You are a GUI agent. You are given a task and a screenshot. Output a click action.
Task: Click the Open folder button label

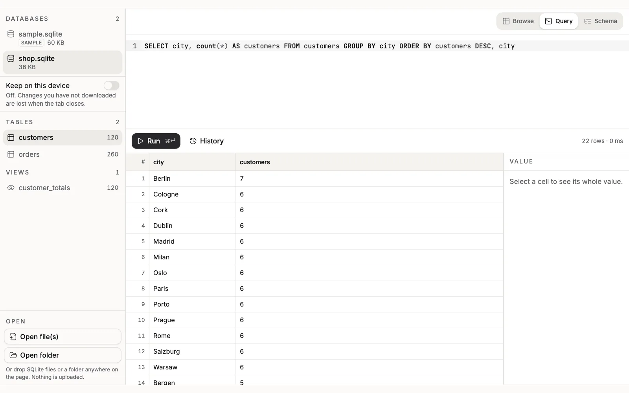coord(40,355)
